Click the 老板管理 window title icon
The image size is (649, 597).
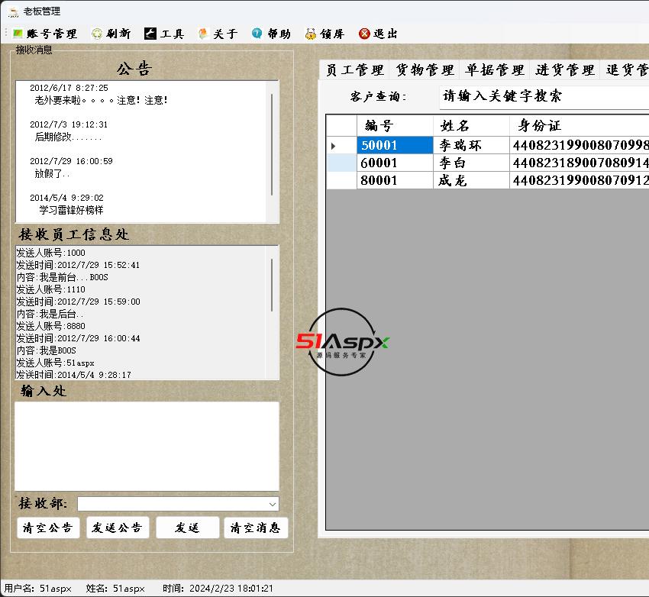13,11
